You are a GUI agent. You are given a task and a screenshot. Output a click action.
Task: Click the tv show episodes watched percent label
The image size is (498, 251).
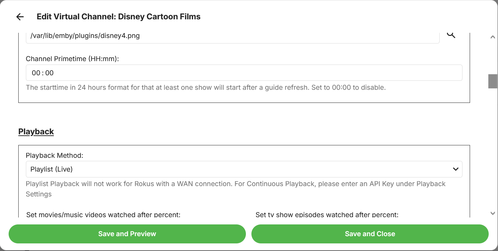[x=327, y=215]
